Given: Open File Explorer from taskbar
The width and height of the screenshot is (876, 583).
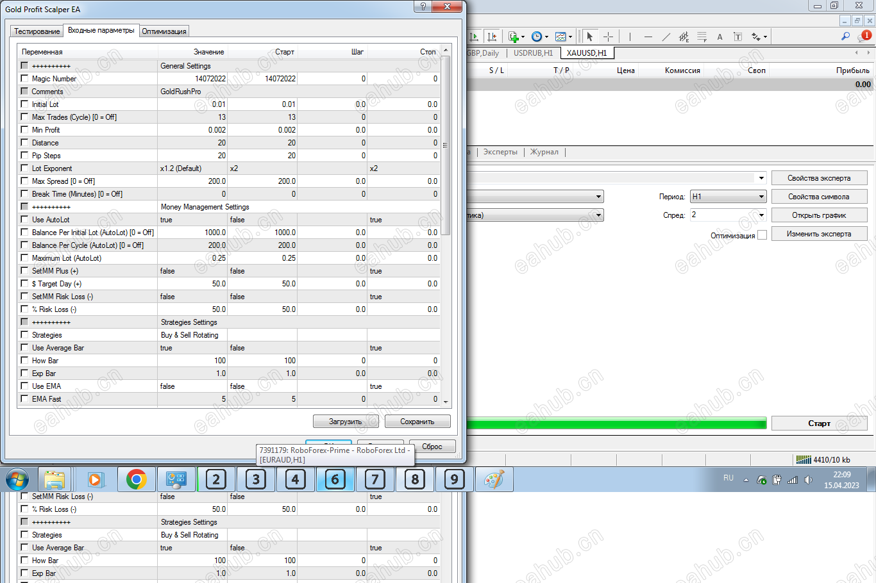Looking at the screenshot, I should (55, 479).
